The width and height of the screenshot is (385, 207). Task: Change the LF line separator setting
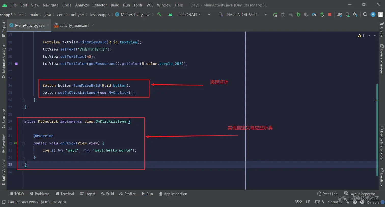[x=308, y=202]
